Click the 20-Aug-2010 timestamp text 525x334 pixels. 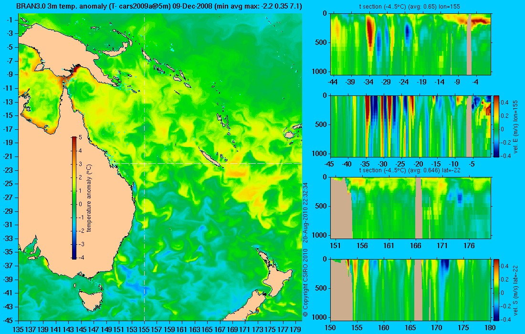[x=305, y=212]
